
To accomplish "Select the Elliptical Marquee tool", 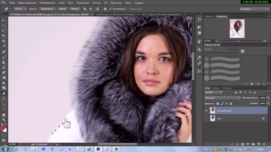I will point(4,26).
